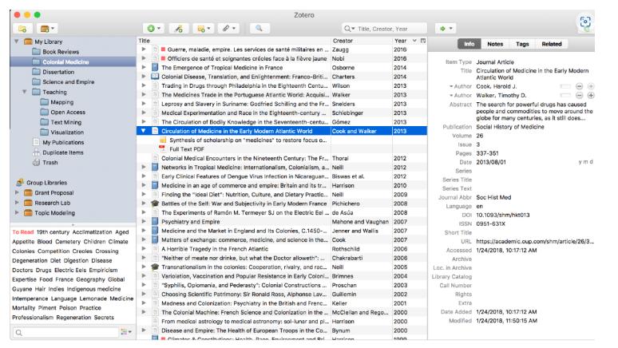Open the Full Text PDF attachment
This screenshot has width=618, height=348.
(186, 149)
